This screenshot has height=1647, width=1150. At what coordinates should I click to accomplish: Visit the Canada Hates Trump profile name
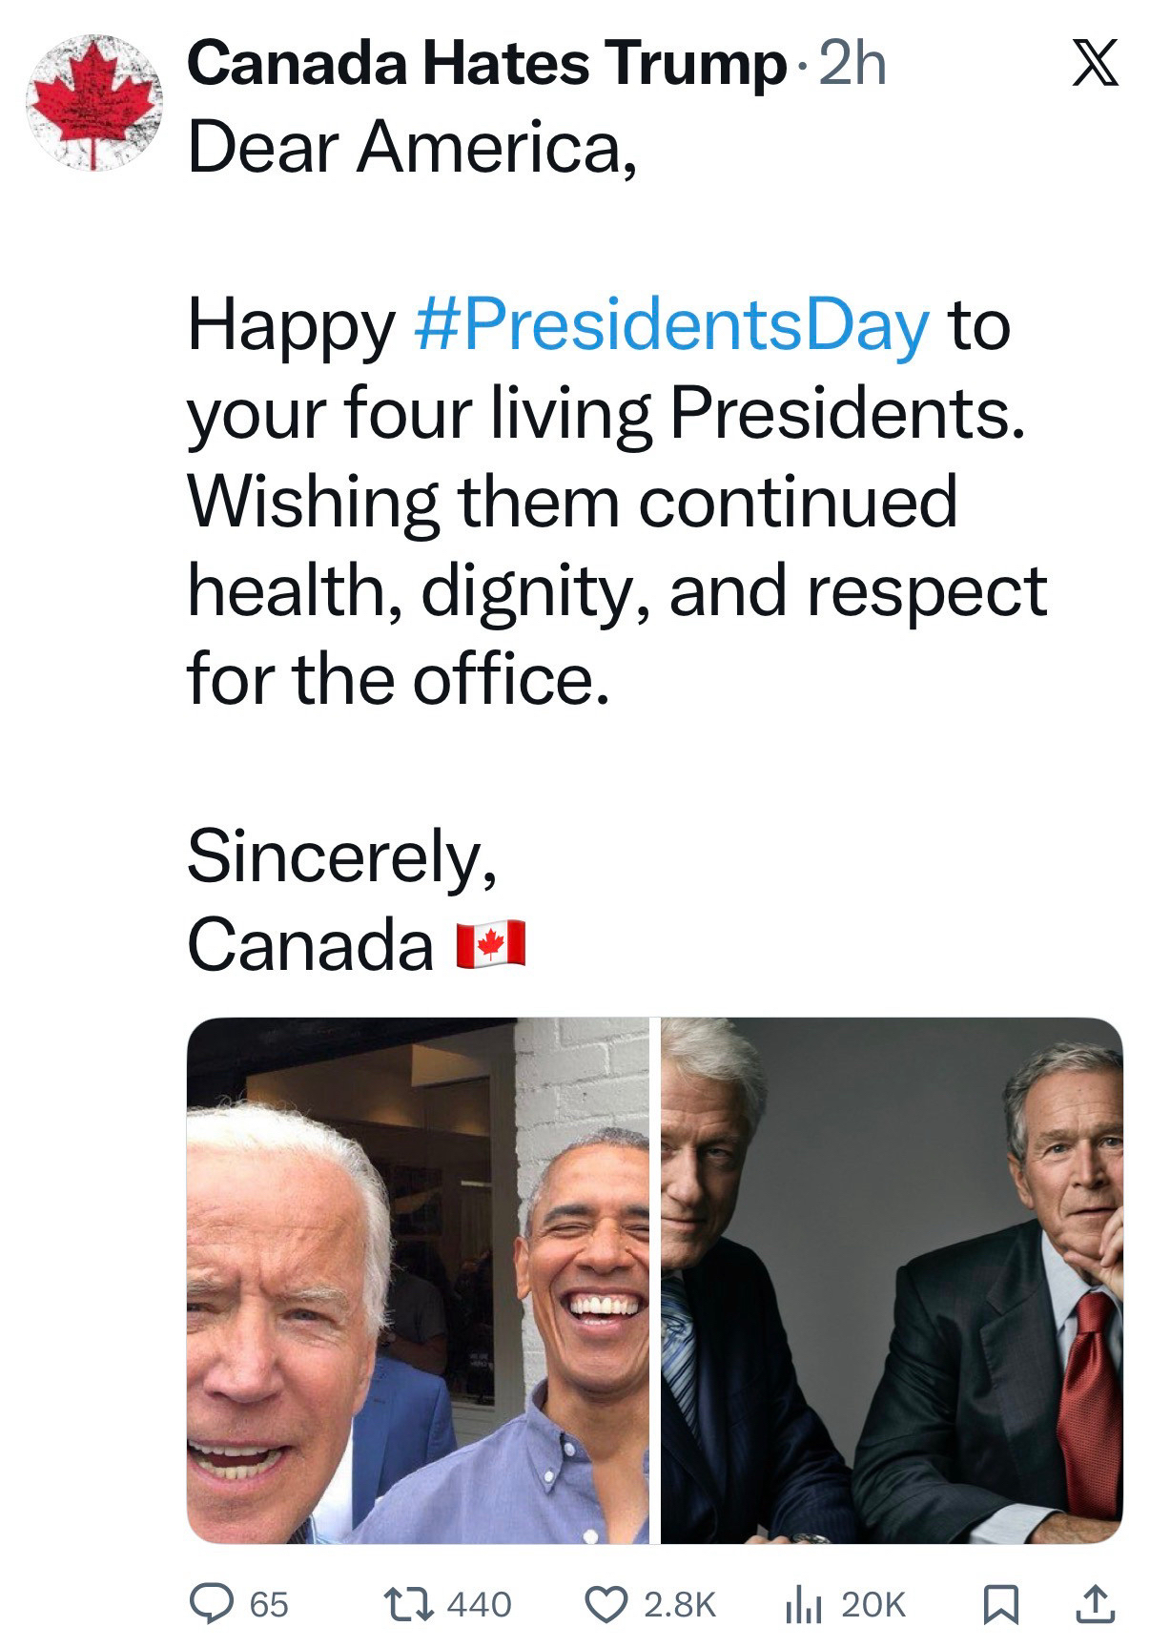coord(484,65)
